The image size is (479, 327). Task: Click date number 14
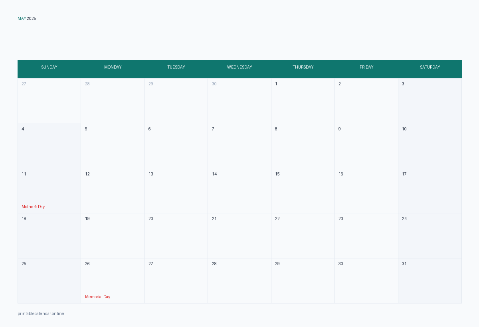pos(214,174)
